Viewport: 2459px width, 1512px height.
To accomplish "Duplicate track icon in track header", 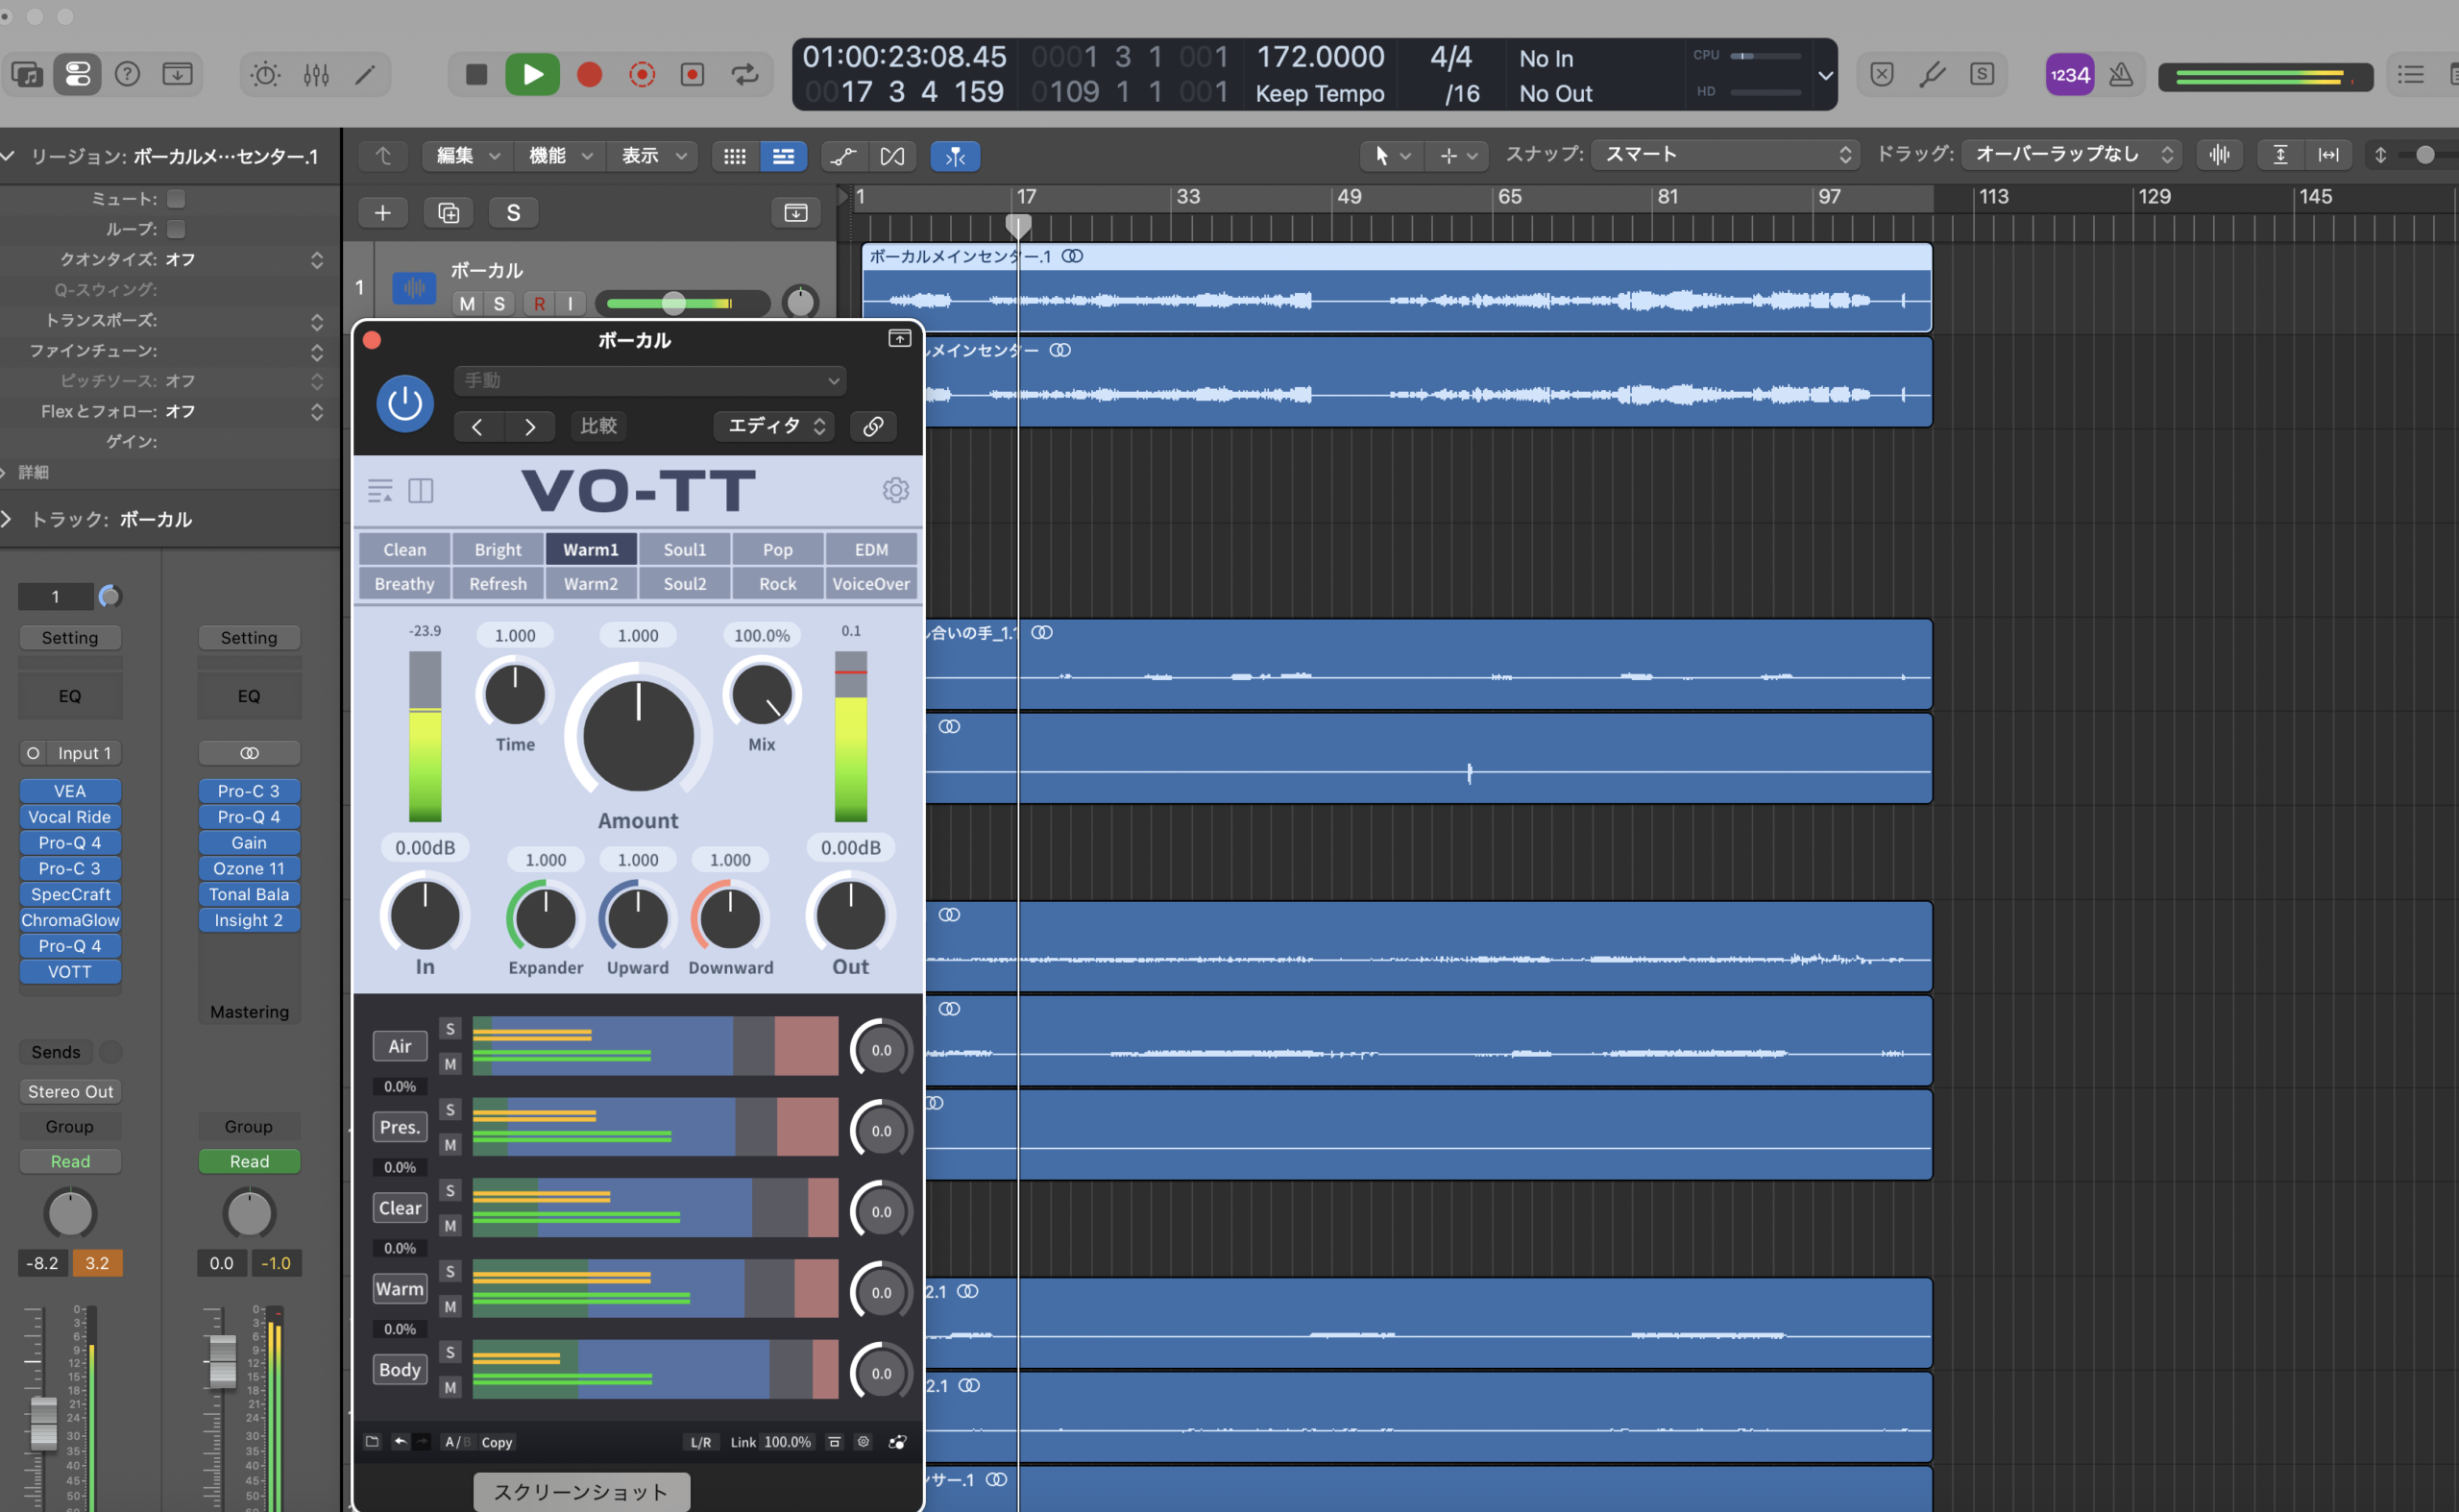I will (448, 212).
